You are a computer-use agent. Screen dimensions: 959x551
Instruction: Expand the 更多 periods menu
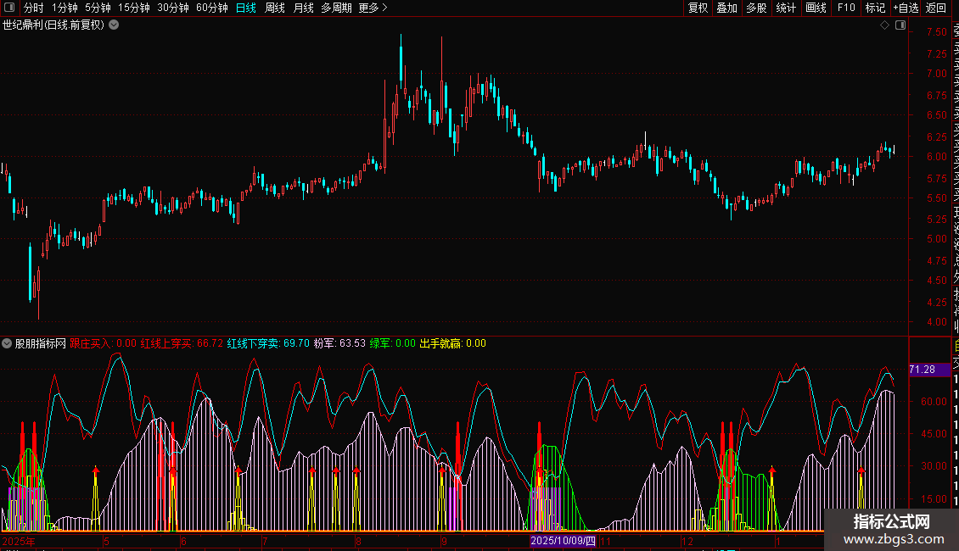pos(373,8)
